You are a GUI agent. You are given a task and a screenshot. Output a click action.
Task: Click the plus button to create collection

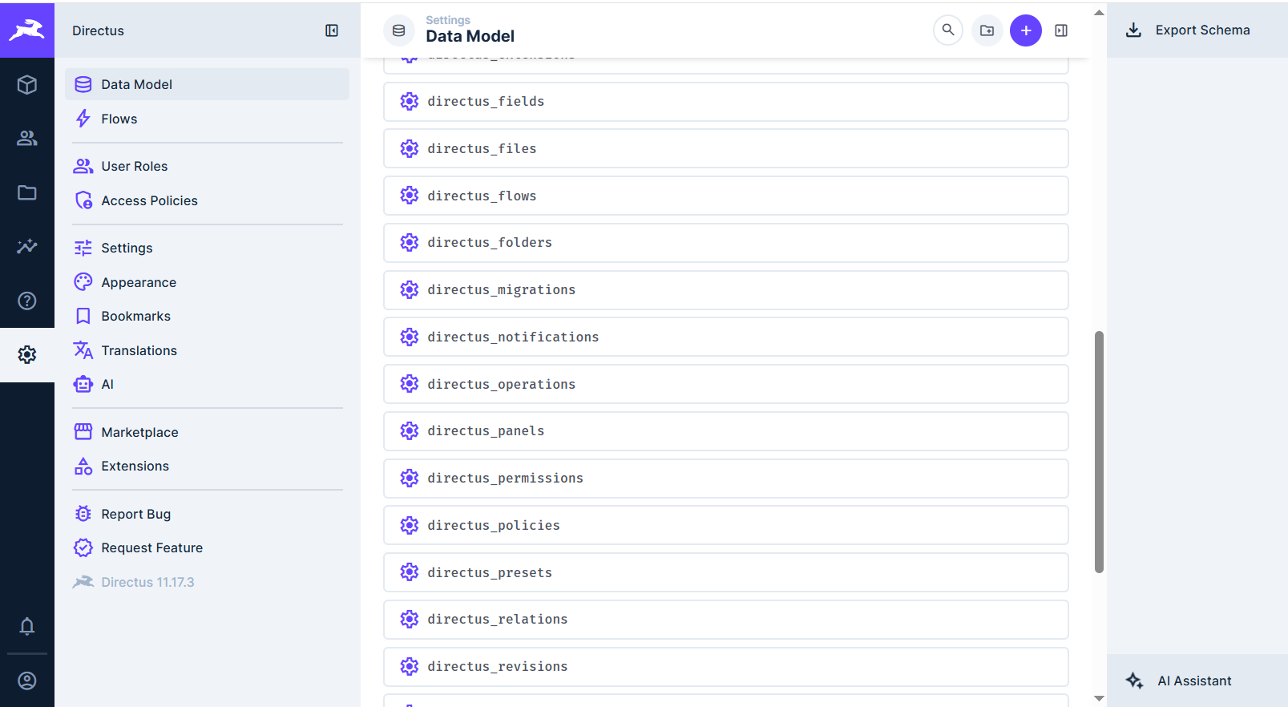[x=1025, y=30]
